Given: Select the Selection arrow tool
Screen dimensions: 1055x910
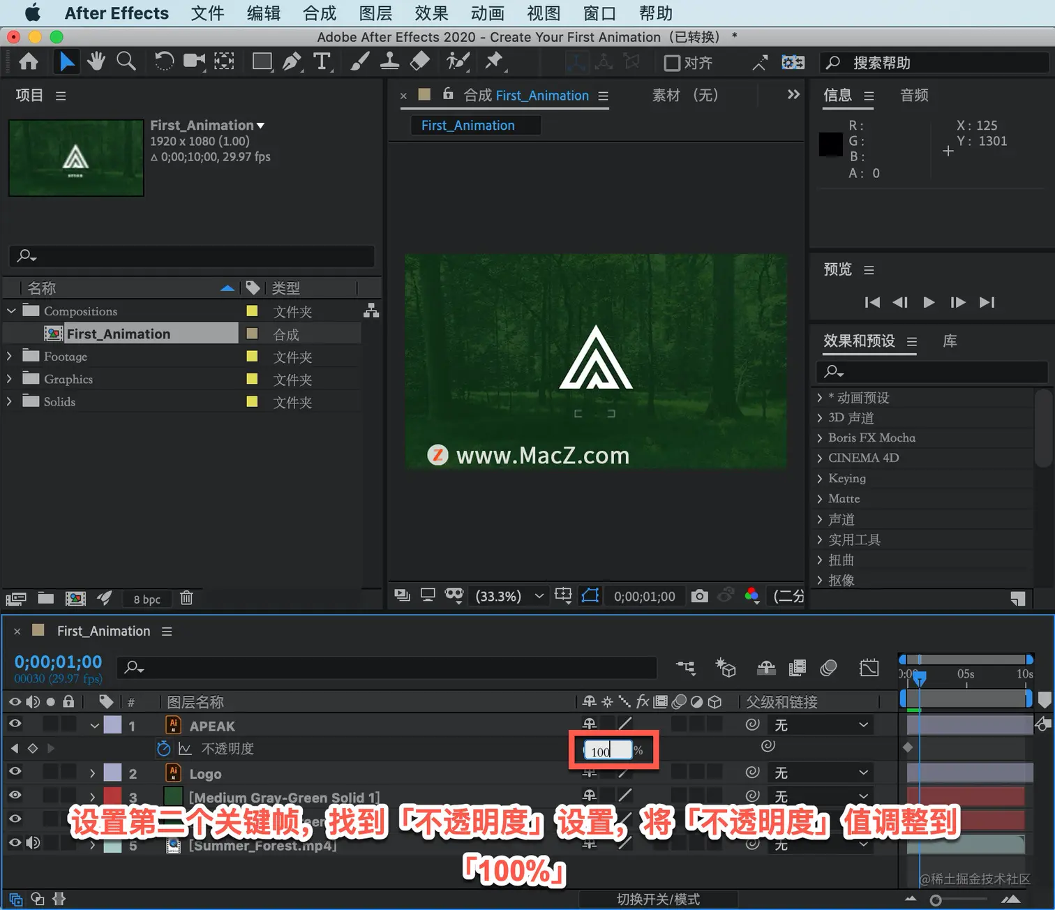Looking at the screenshot, I should 67,62.
